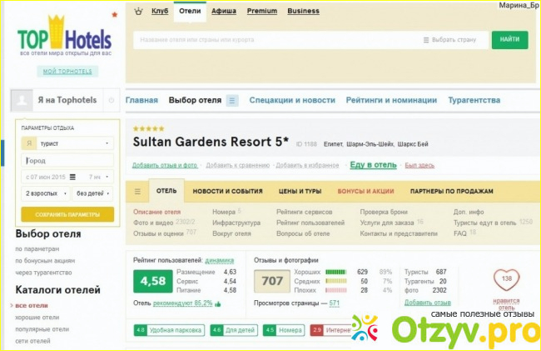Click the Добавить отзыв и фото link
Viewport: 541px width, 351px height.
(165, 165)
